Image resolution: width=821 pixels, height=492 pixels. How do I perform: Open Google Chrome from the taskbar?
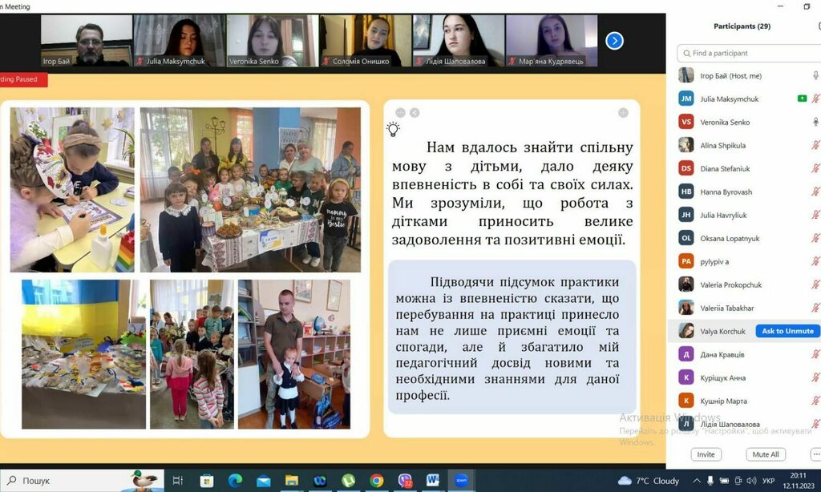376,481
